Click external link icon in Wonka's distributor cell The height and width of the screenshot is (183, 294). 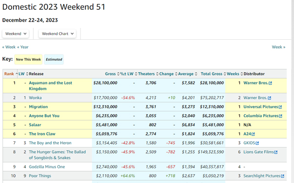coord(269,98)
